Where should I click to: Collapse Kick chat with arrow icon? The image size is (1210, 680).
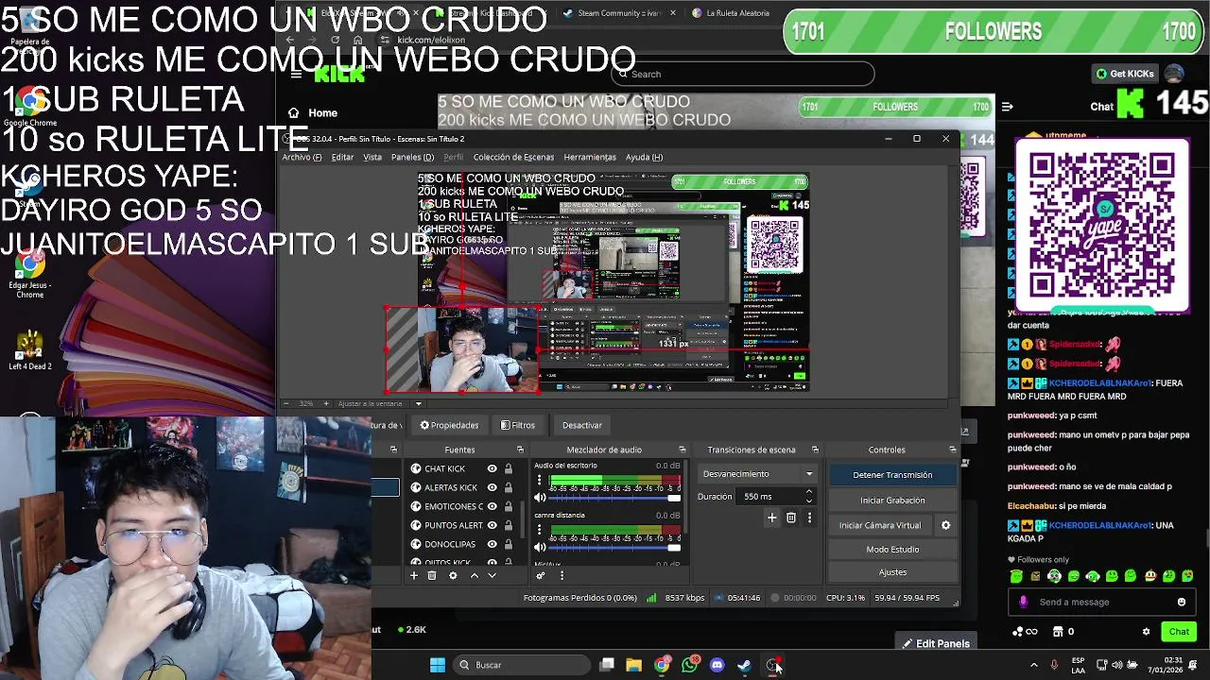point(1008,107)
